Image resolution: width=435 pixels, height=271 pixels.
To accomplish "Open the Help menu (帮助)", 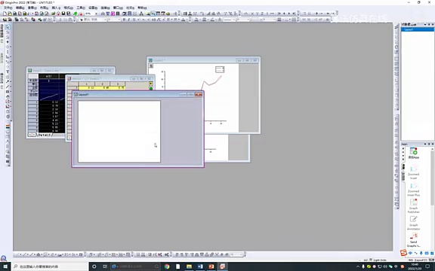I will point(142,8).
